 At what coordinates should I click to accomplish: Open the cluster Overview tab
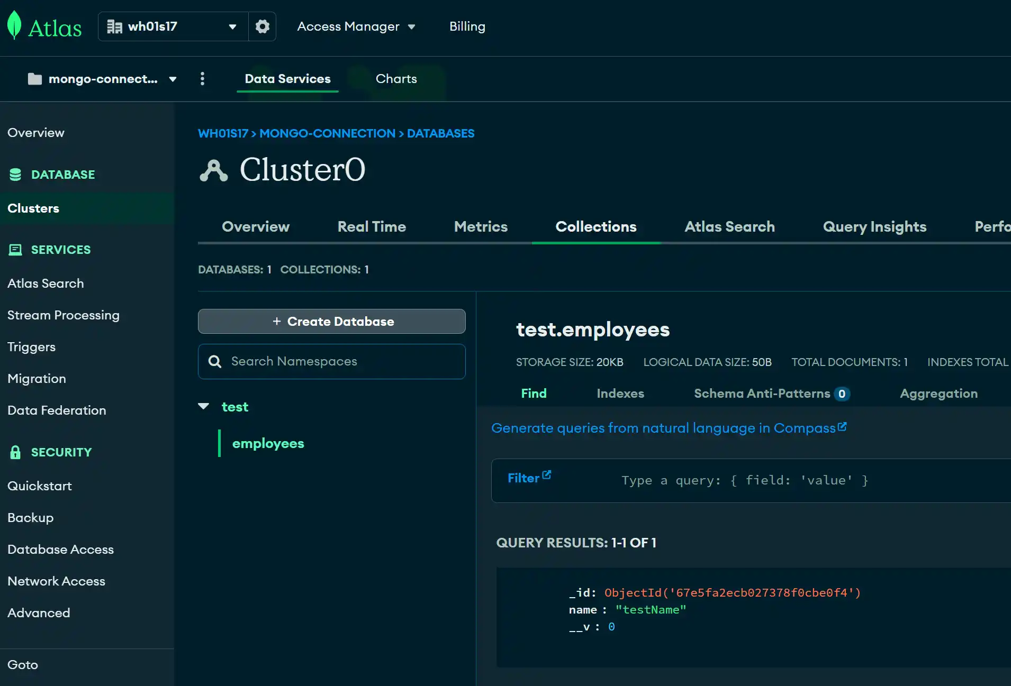coord(256,226)
